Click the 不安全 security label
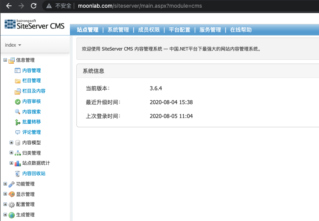 [x=63, y=6]
